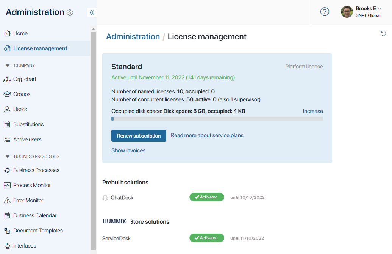Open Error Monitor menu item
The height and width of the screenshot is (254, 392).
(x=45, y=200)
